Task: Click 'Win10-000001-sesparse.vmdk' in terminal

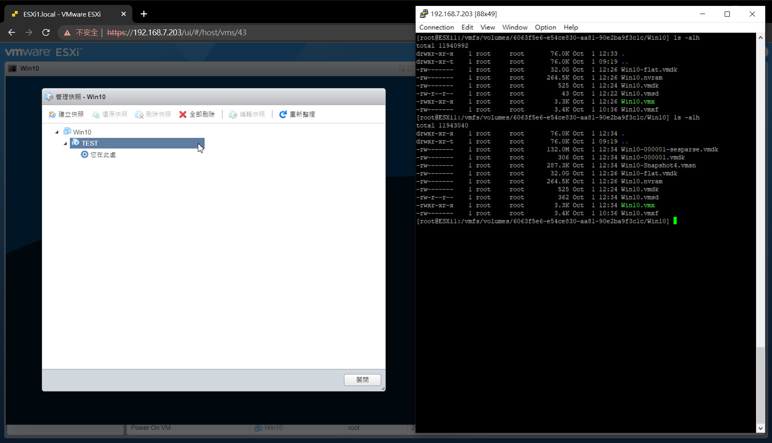Action: click(x=670, y=149)
